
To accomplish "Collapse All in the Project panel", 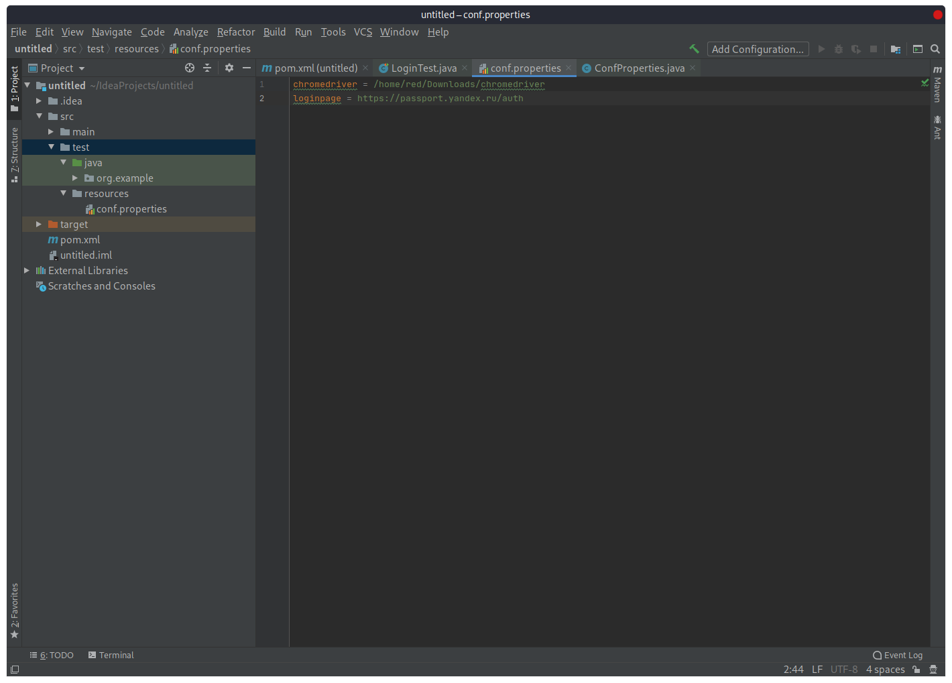I will 207,68.
